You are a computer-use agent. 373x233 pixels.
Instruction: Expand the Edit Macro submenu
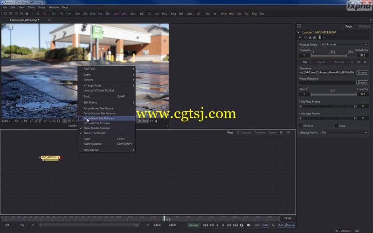(107, 102)
